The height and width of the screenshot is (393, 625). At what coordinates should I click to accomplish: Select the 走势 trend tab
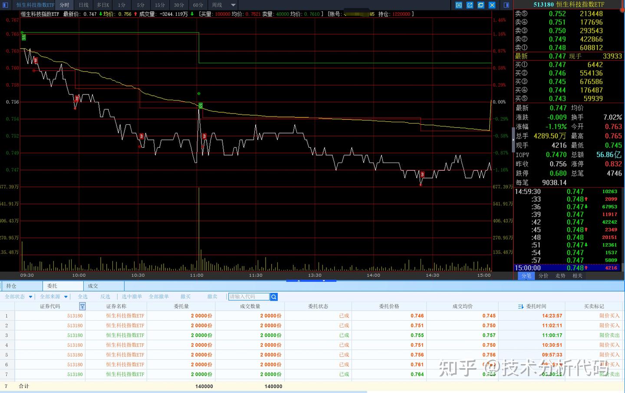click(560, 276)
